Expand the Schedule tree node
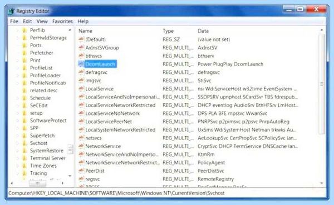334x205 pixels. click(17, 98)
